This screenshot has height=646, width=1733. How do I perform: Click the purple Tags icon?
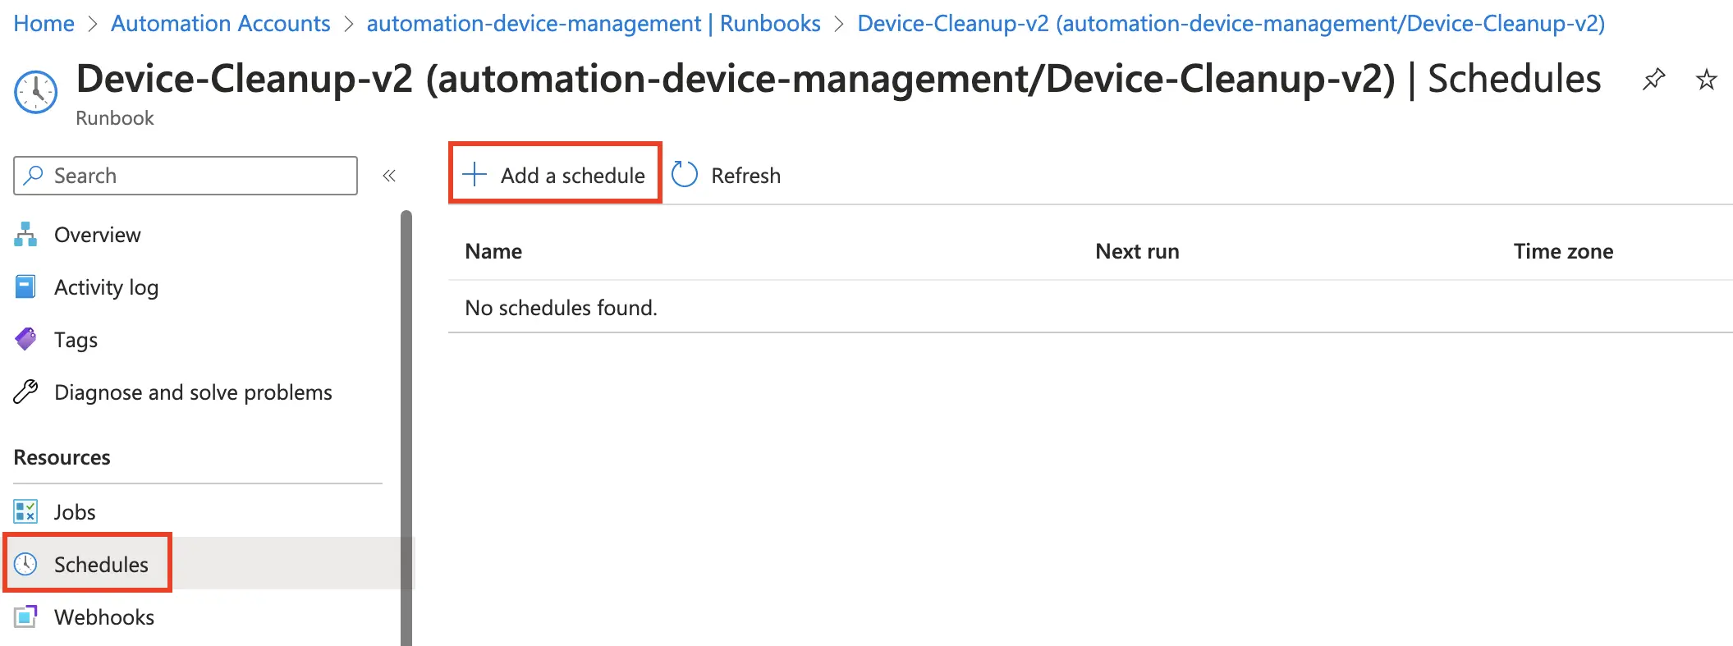pos(25,339)
